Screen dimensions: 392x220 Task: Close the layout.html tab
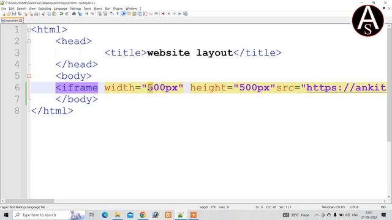pyautogui.click(x=21, y=21)
